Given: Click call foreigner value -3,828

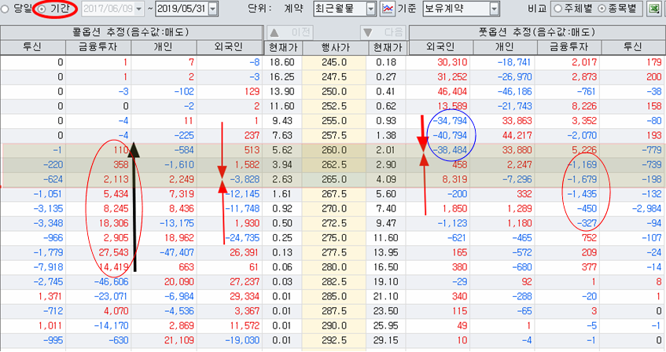Looking at the screenshot, I should point(245,180).
